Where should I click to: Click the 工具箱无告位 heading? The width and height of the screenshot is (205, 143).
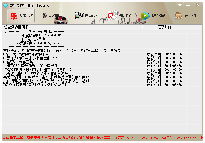(37, 32)
